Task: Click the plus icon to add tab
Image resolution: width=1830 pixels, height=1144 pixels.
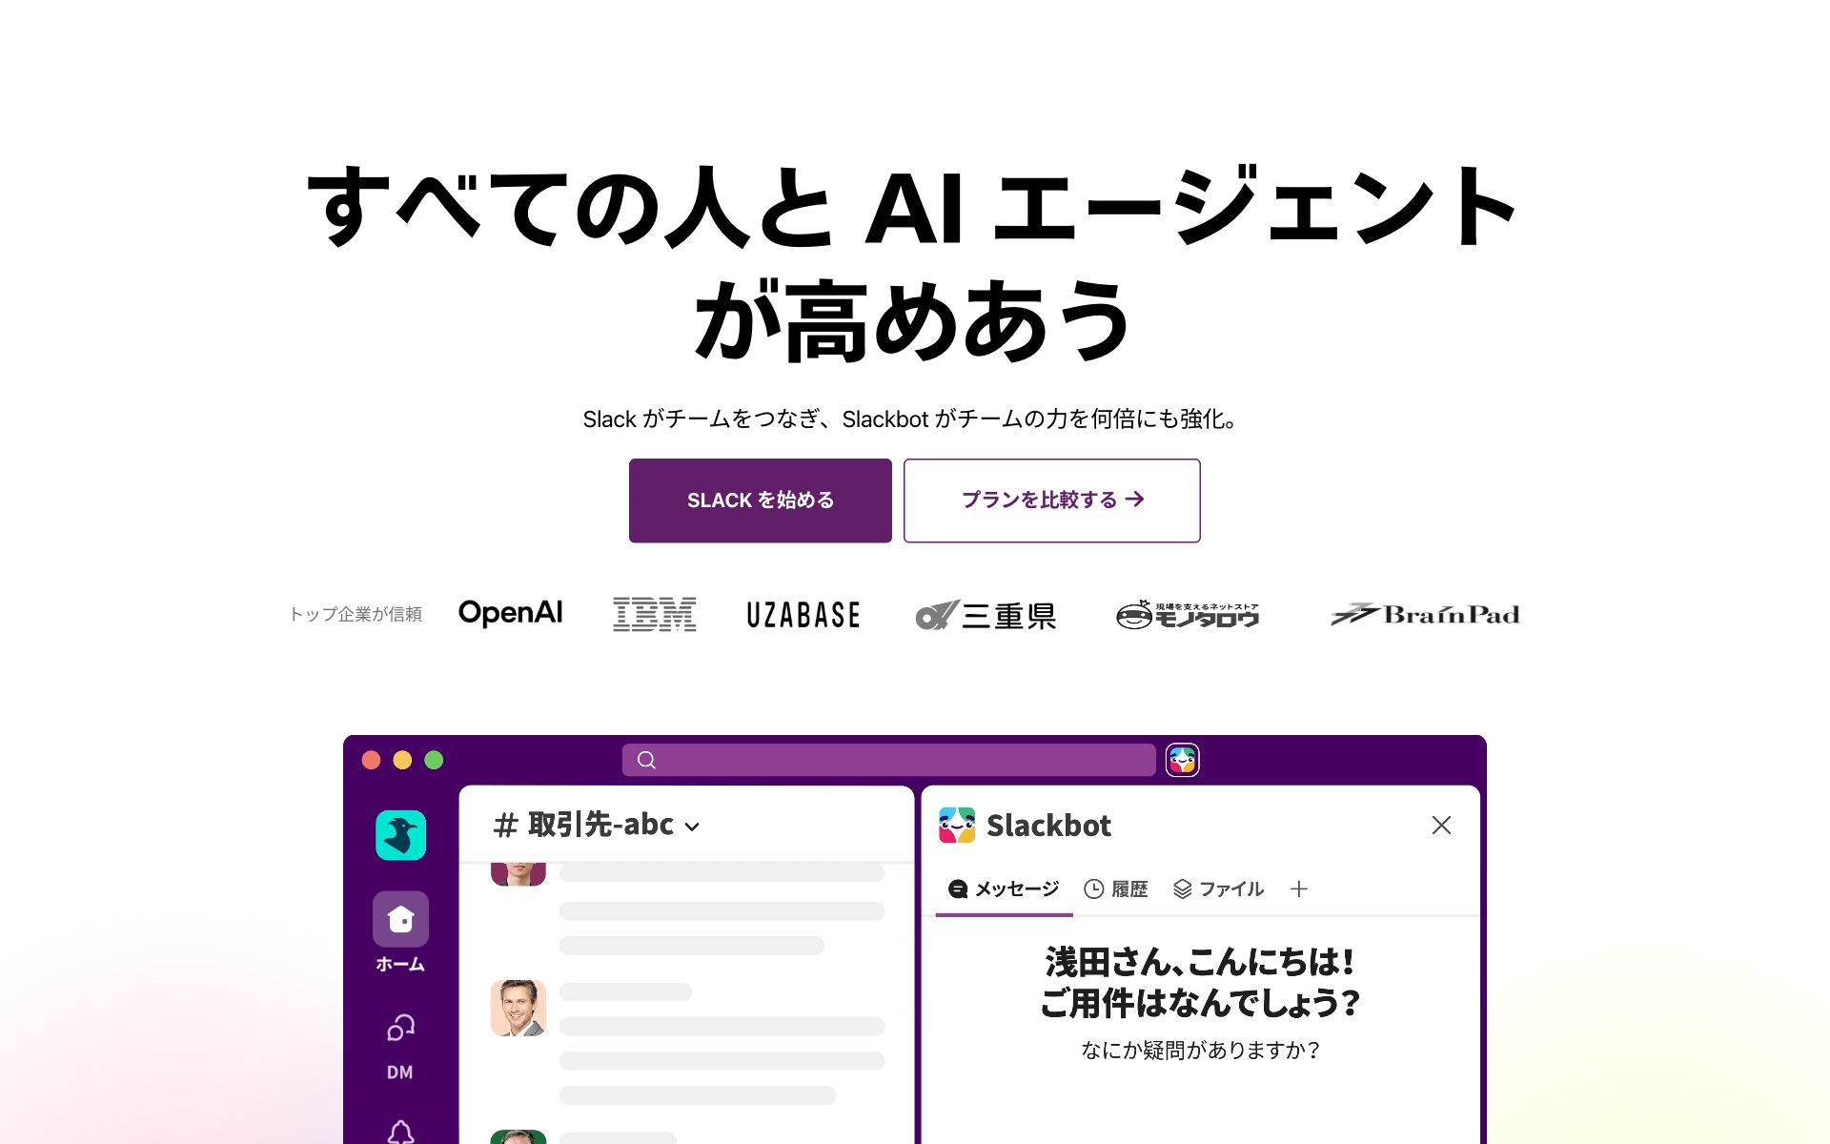Action: point(1299,889)
